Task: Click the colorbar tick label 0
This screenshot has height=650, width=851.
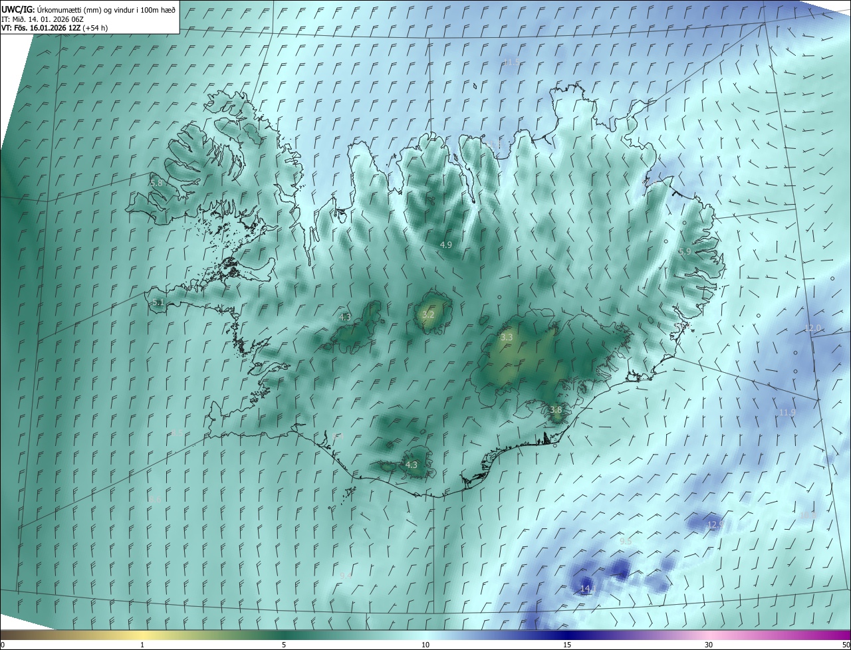Action: [x=3, y=645]
